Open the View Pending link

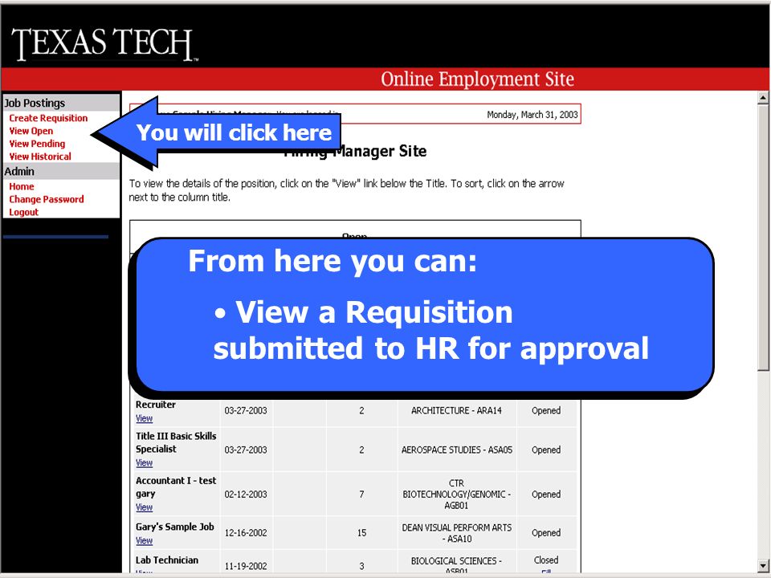point(37,144)
